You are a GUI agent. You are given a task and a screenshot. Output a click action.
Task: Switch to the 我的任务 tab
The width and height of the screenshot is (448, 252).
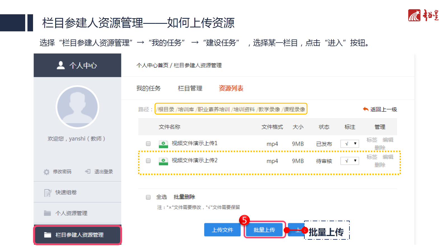click(x=148, y=88)
